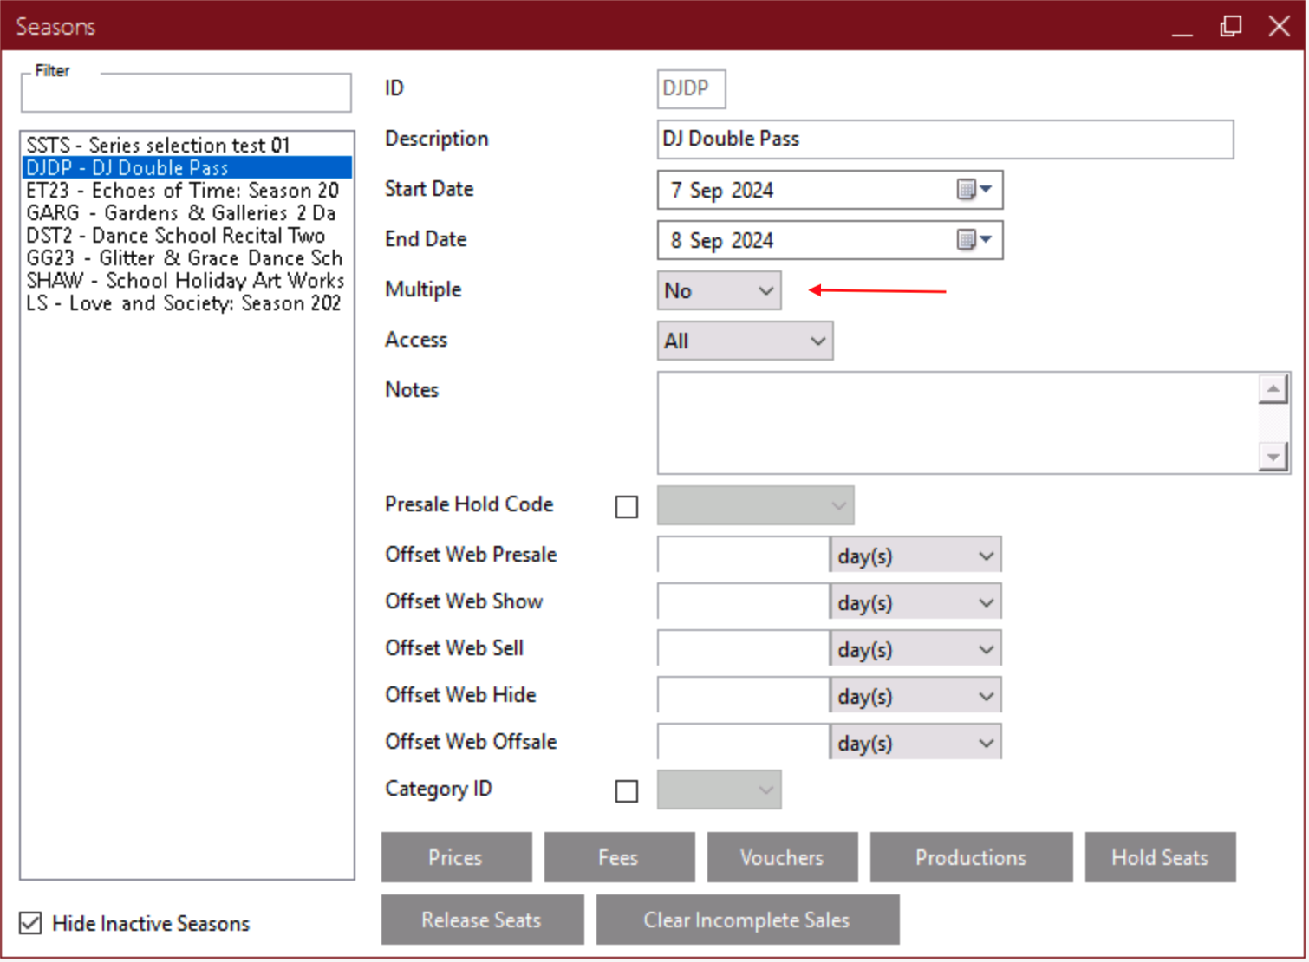Screen dimensions: 1309x962
Task: Open Offset Web Presale day(s) unit dropdown
Action: [x=915, y=556]
